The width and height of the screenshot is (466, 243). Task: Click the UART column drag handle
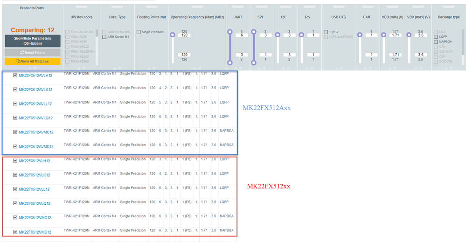pos(238,7)
